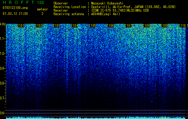Click the 0.6 kHz axis tick label

tap(3, 113)
